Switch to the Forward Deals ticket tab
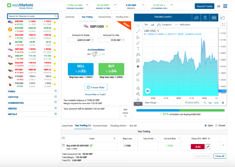 point(105,17)
